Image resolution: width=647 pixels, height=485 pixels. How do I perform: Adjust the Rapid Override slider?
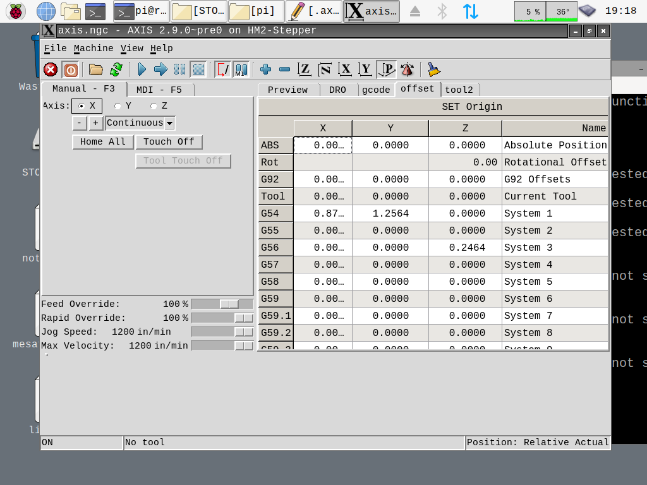pyautogui.click(x=222, y=318)
